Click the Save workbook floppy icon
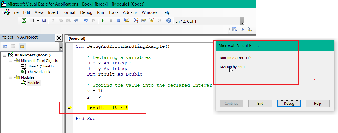 [43, 21]
